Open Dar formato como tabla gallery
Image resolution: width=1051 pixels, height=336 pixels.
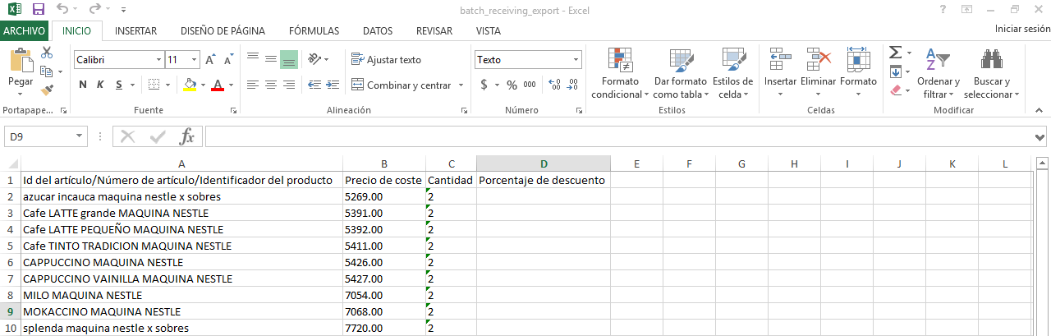pos(680,73)
